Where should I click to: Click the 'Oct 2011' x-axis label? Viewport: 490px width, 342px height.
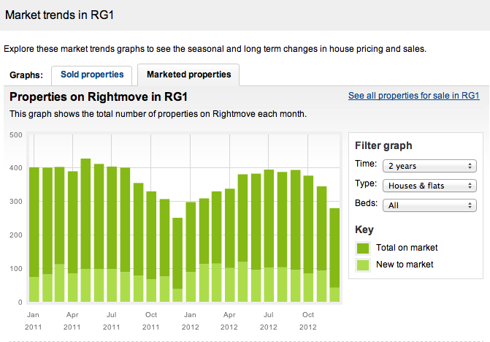[x=151, y=321]
